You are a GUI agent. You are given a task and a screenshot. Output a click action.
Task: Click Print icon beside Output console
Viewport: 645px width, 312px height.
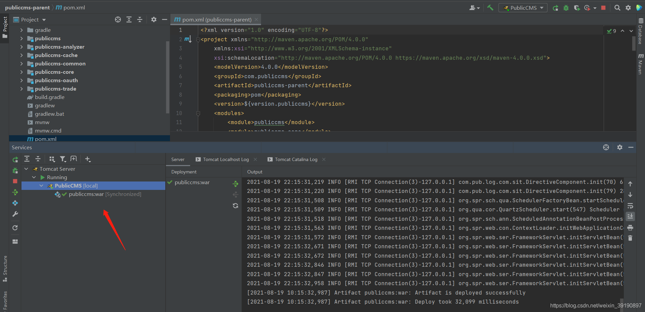click(x=630, y=227)
